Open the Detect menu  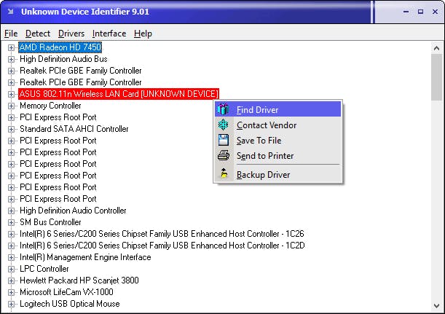tap(38, 34)
